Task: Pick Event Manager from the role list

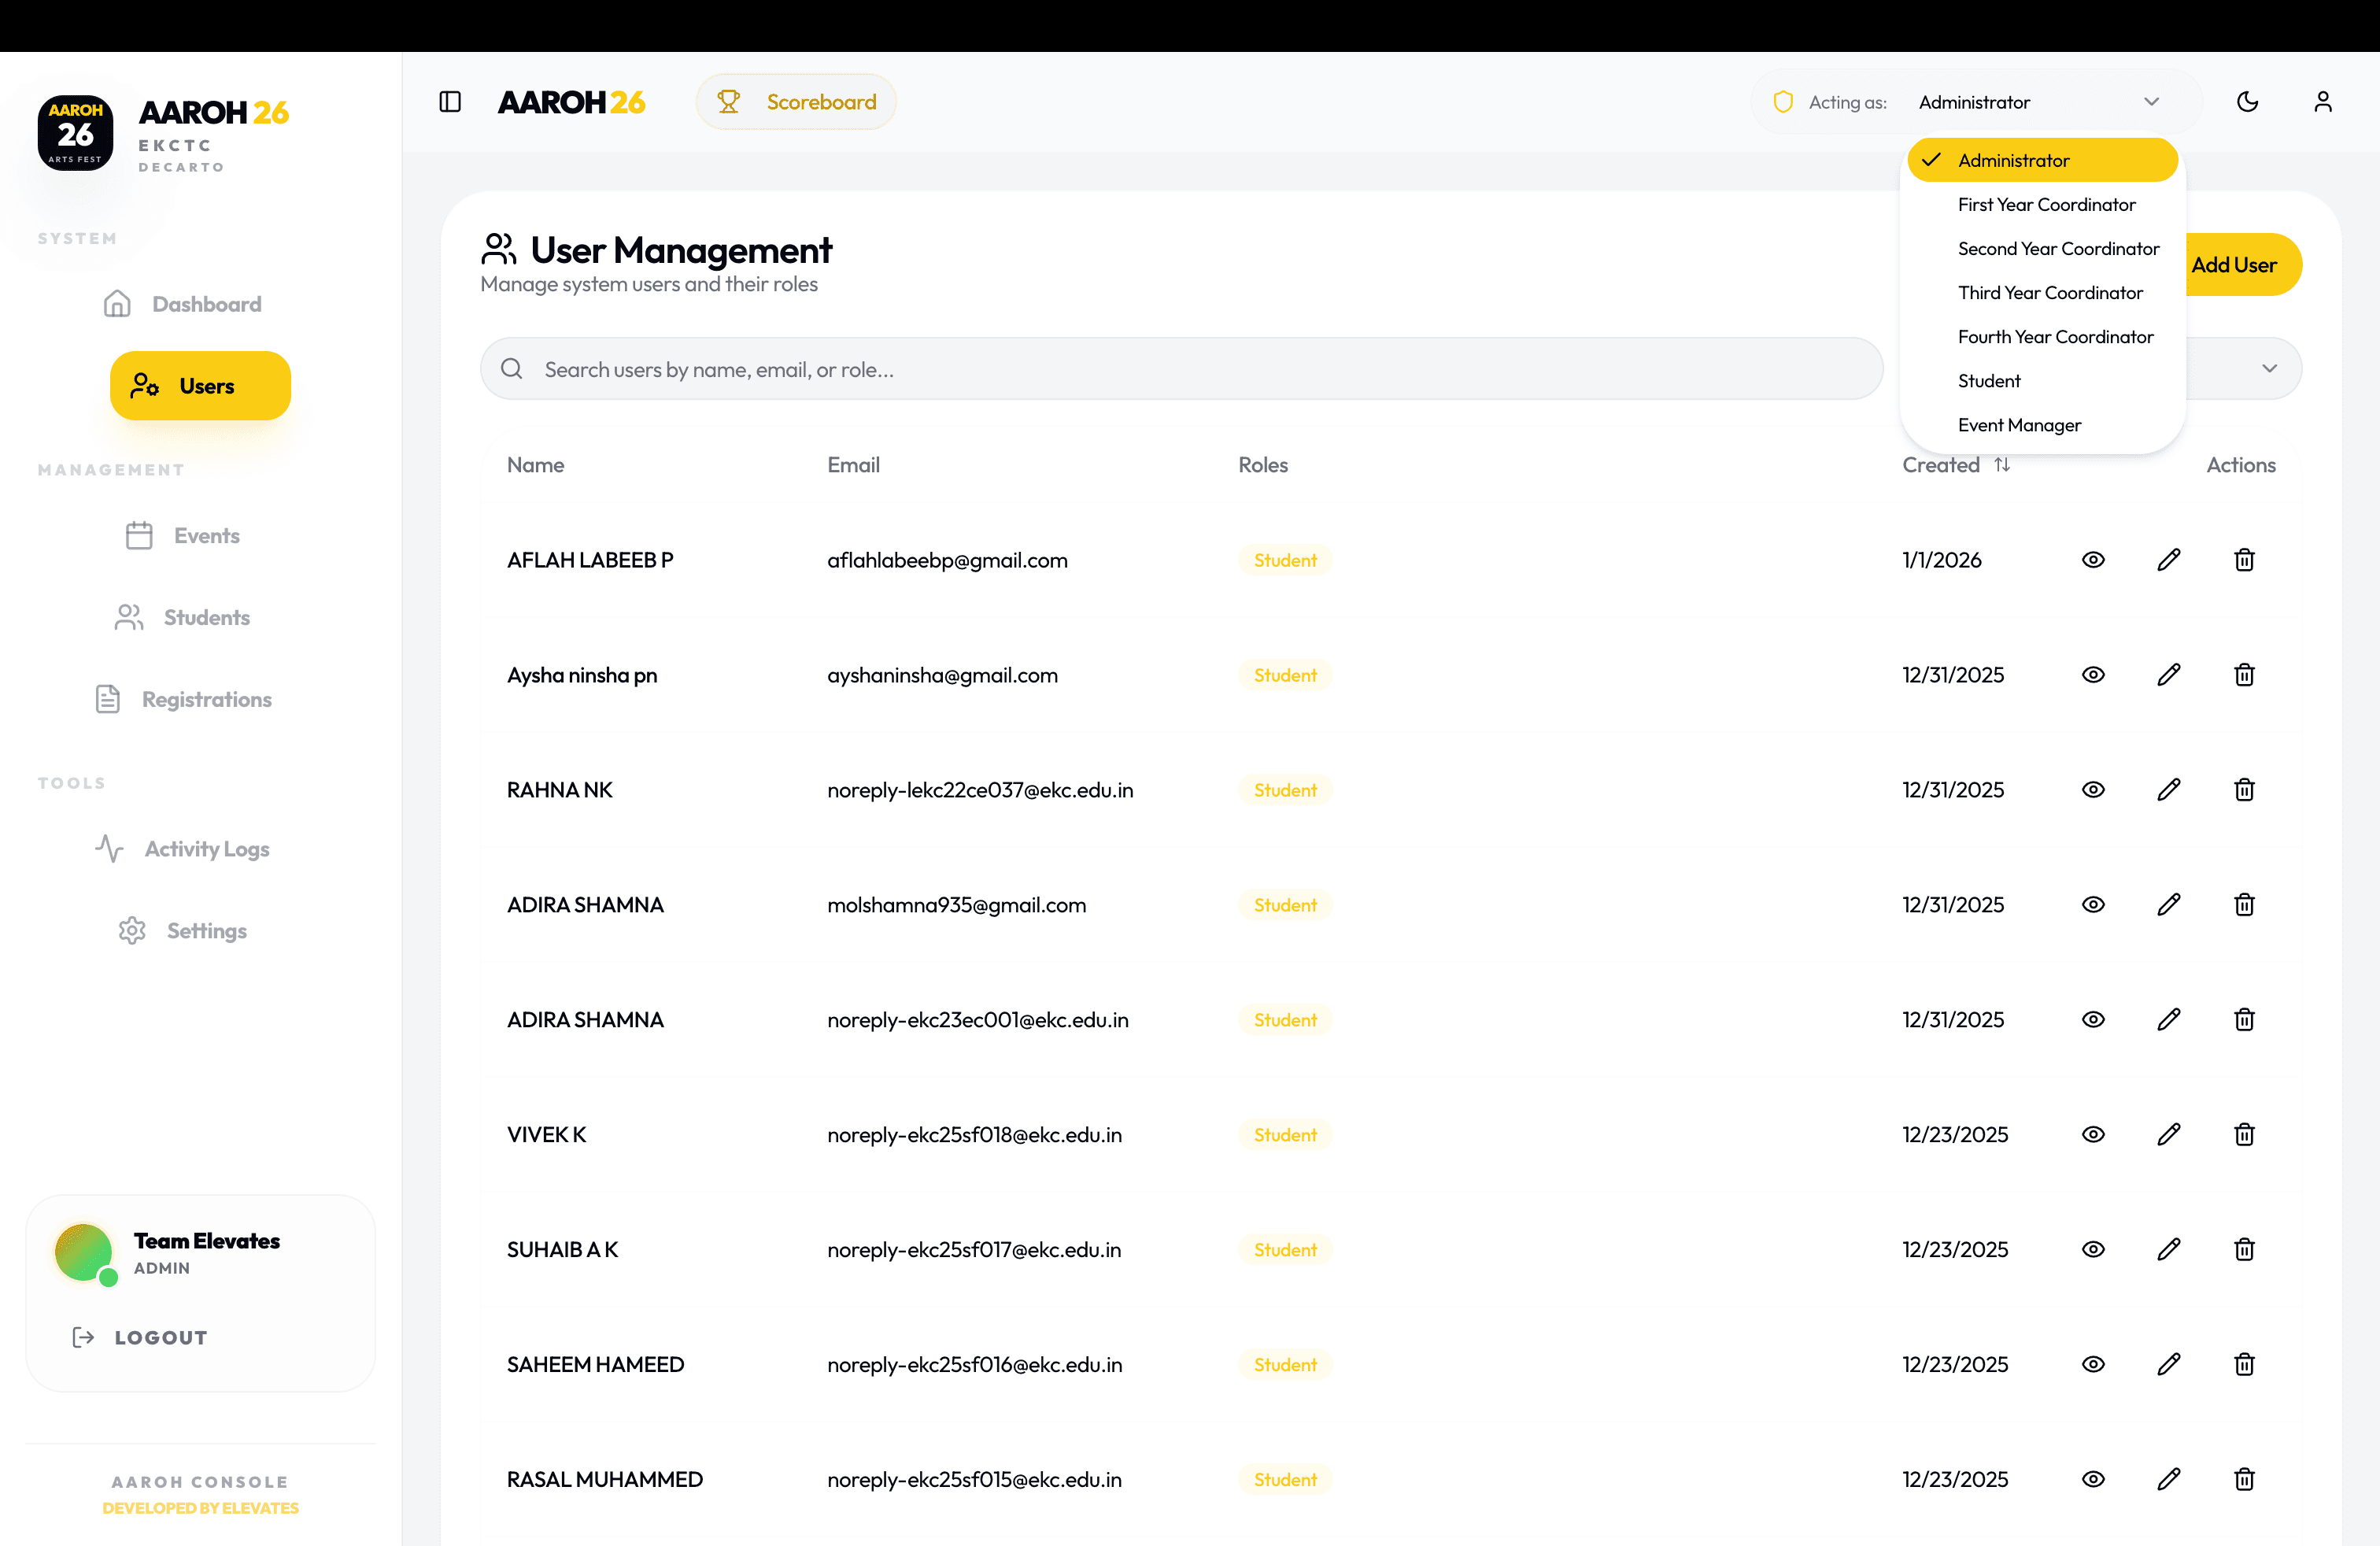Action: click(x=2042, y=425)
